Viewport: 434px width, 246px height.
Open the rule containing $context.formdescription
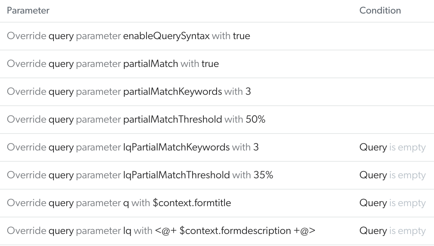161,231
